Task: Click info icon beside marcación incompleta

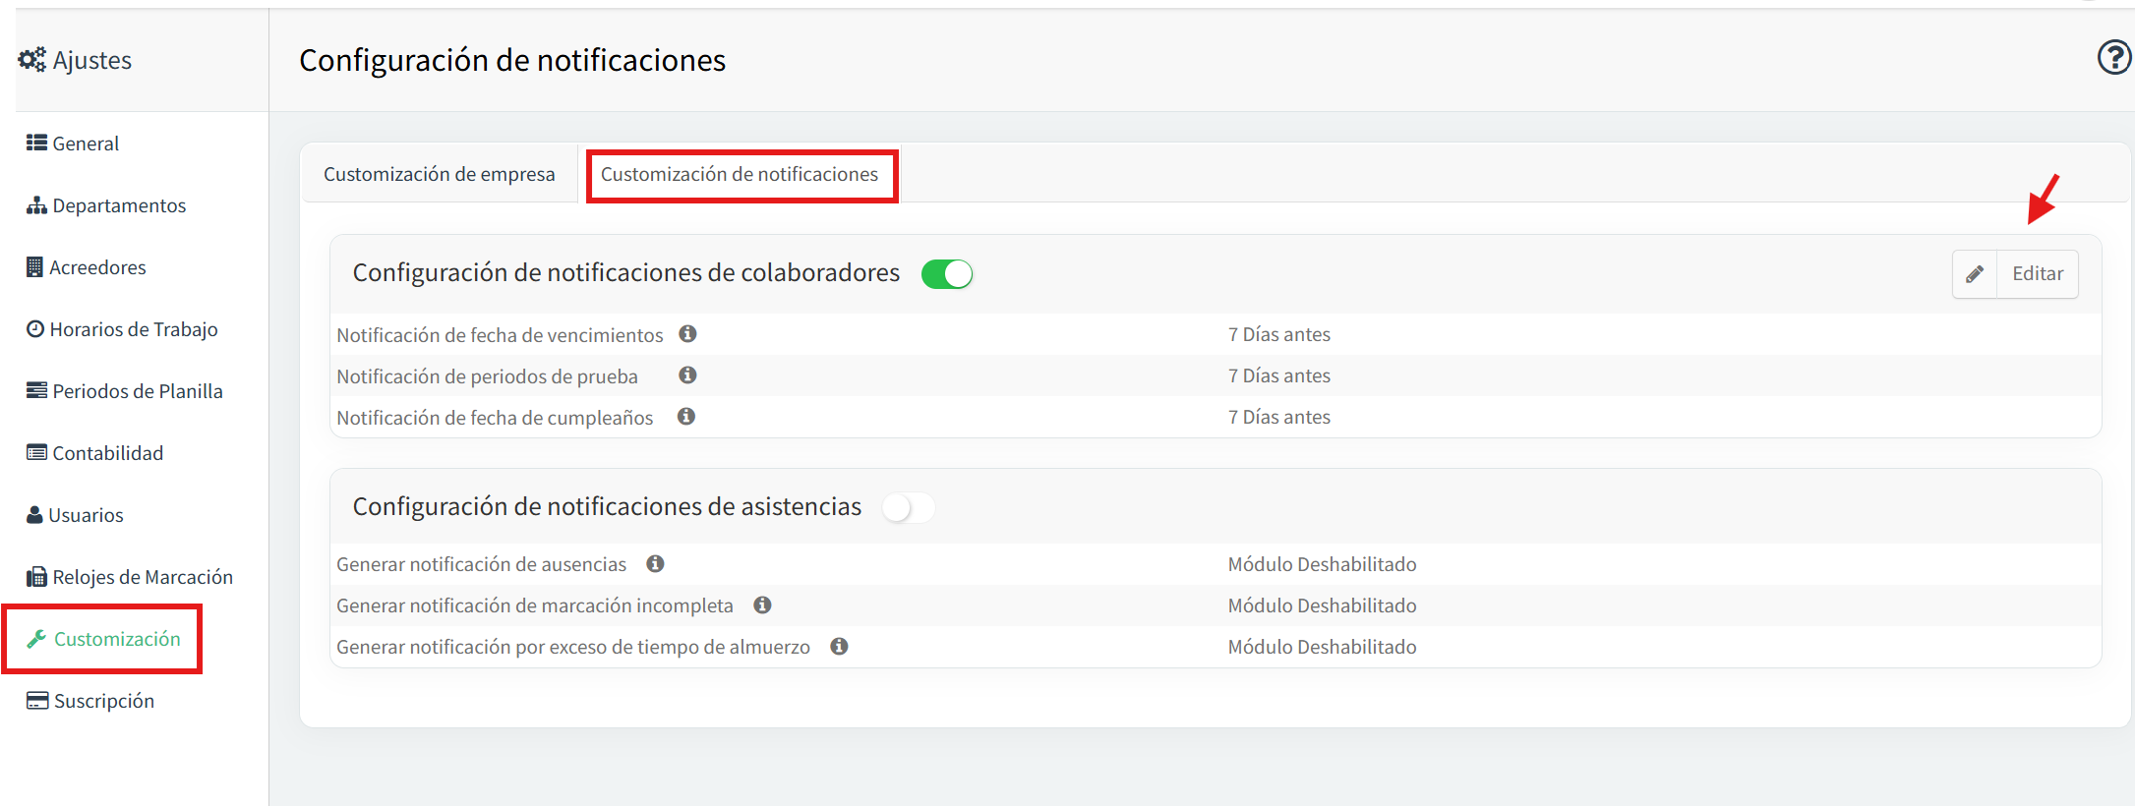Action: click(762, 604)
